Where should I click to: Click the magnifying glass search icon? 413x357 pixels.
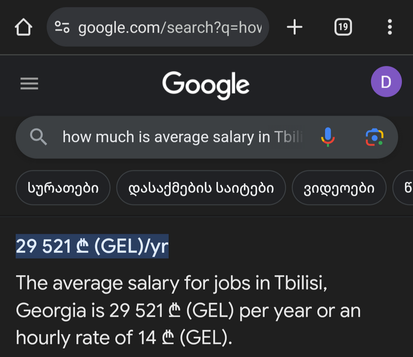click(38, 137)
